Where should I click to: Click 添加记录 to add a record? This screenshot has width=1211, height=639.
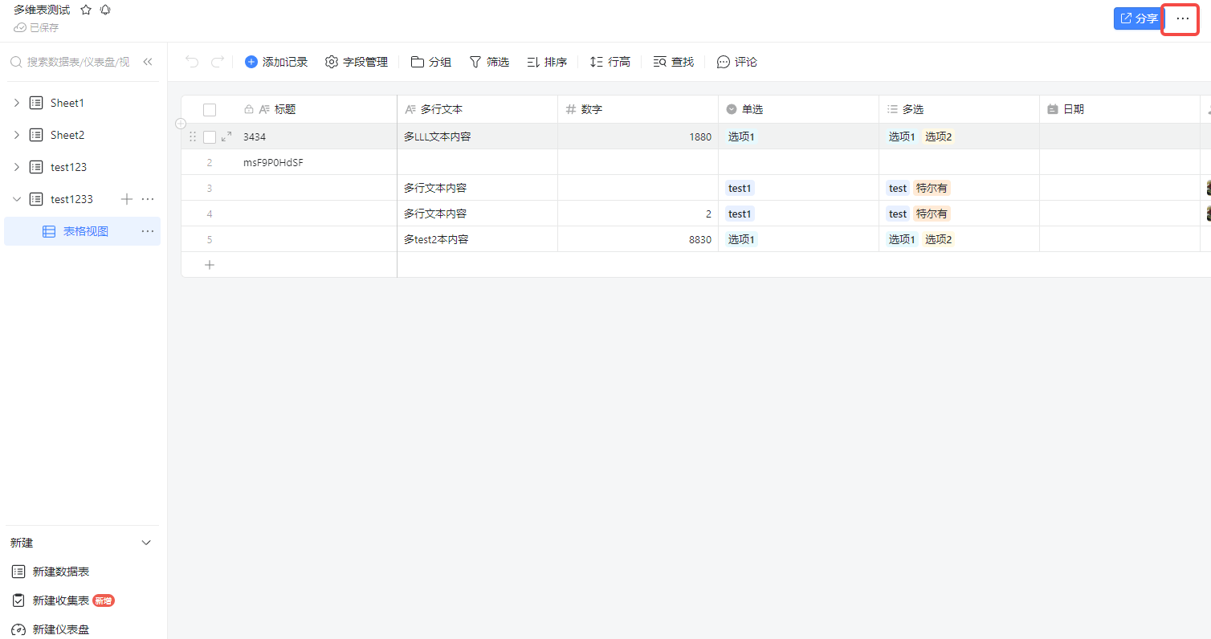pos(276,62)
